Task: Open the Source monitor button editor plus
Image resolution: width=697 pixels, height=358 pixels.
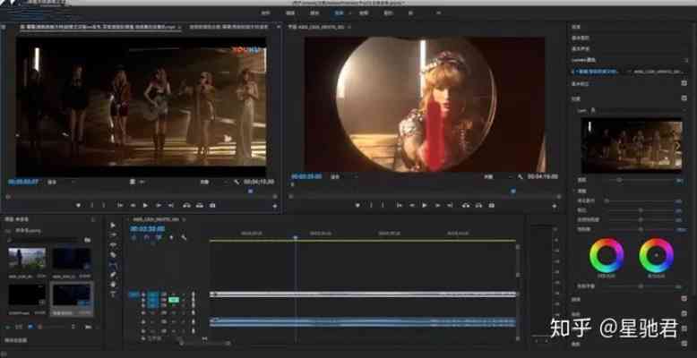Action: pos(275,206)
